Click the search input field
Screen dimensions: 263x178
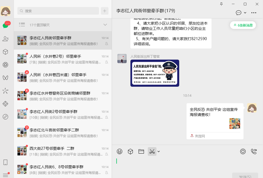click(58, 11)
